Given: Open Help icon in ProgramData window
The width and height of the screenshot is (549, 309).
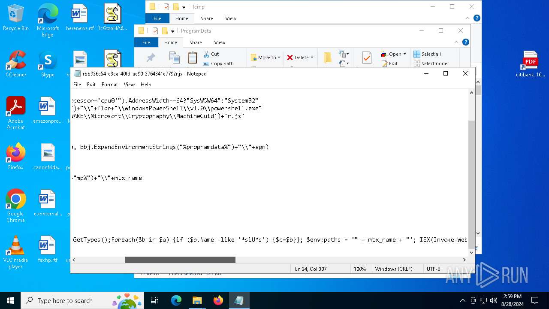Looking at the screenshot, I should (466, 42).
